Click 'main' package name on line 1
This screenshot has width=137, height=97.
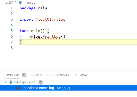coord(42,8)
